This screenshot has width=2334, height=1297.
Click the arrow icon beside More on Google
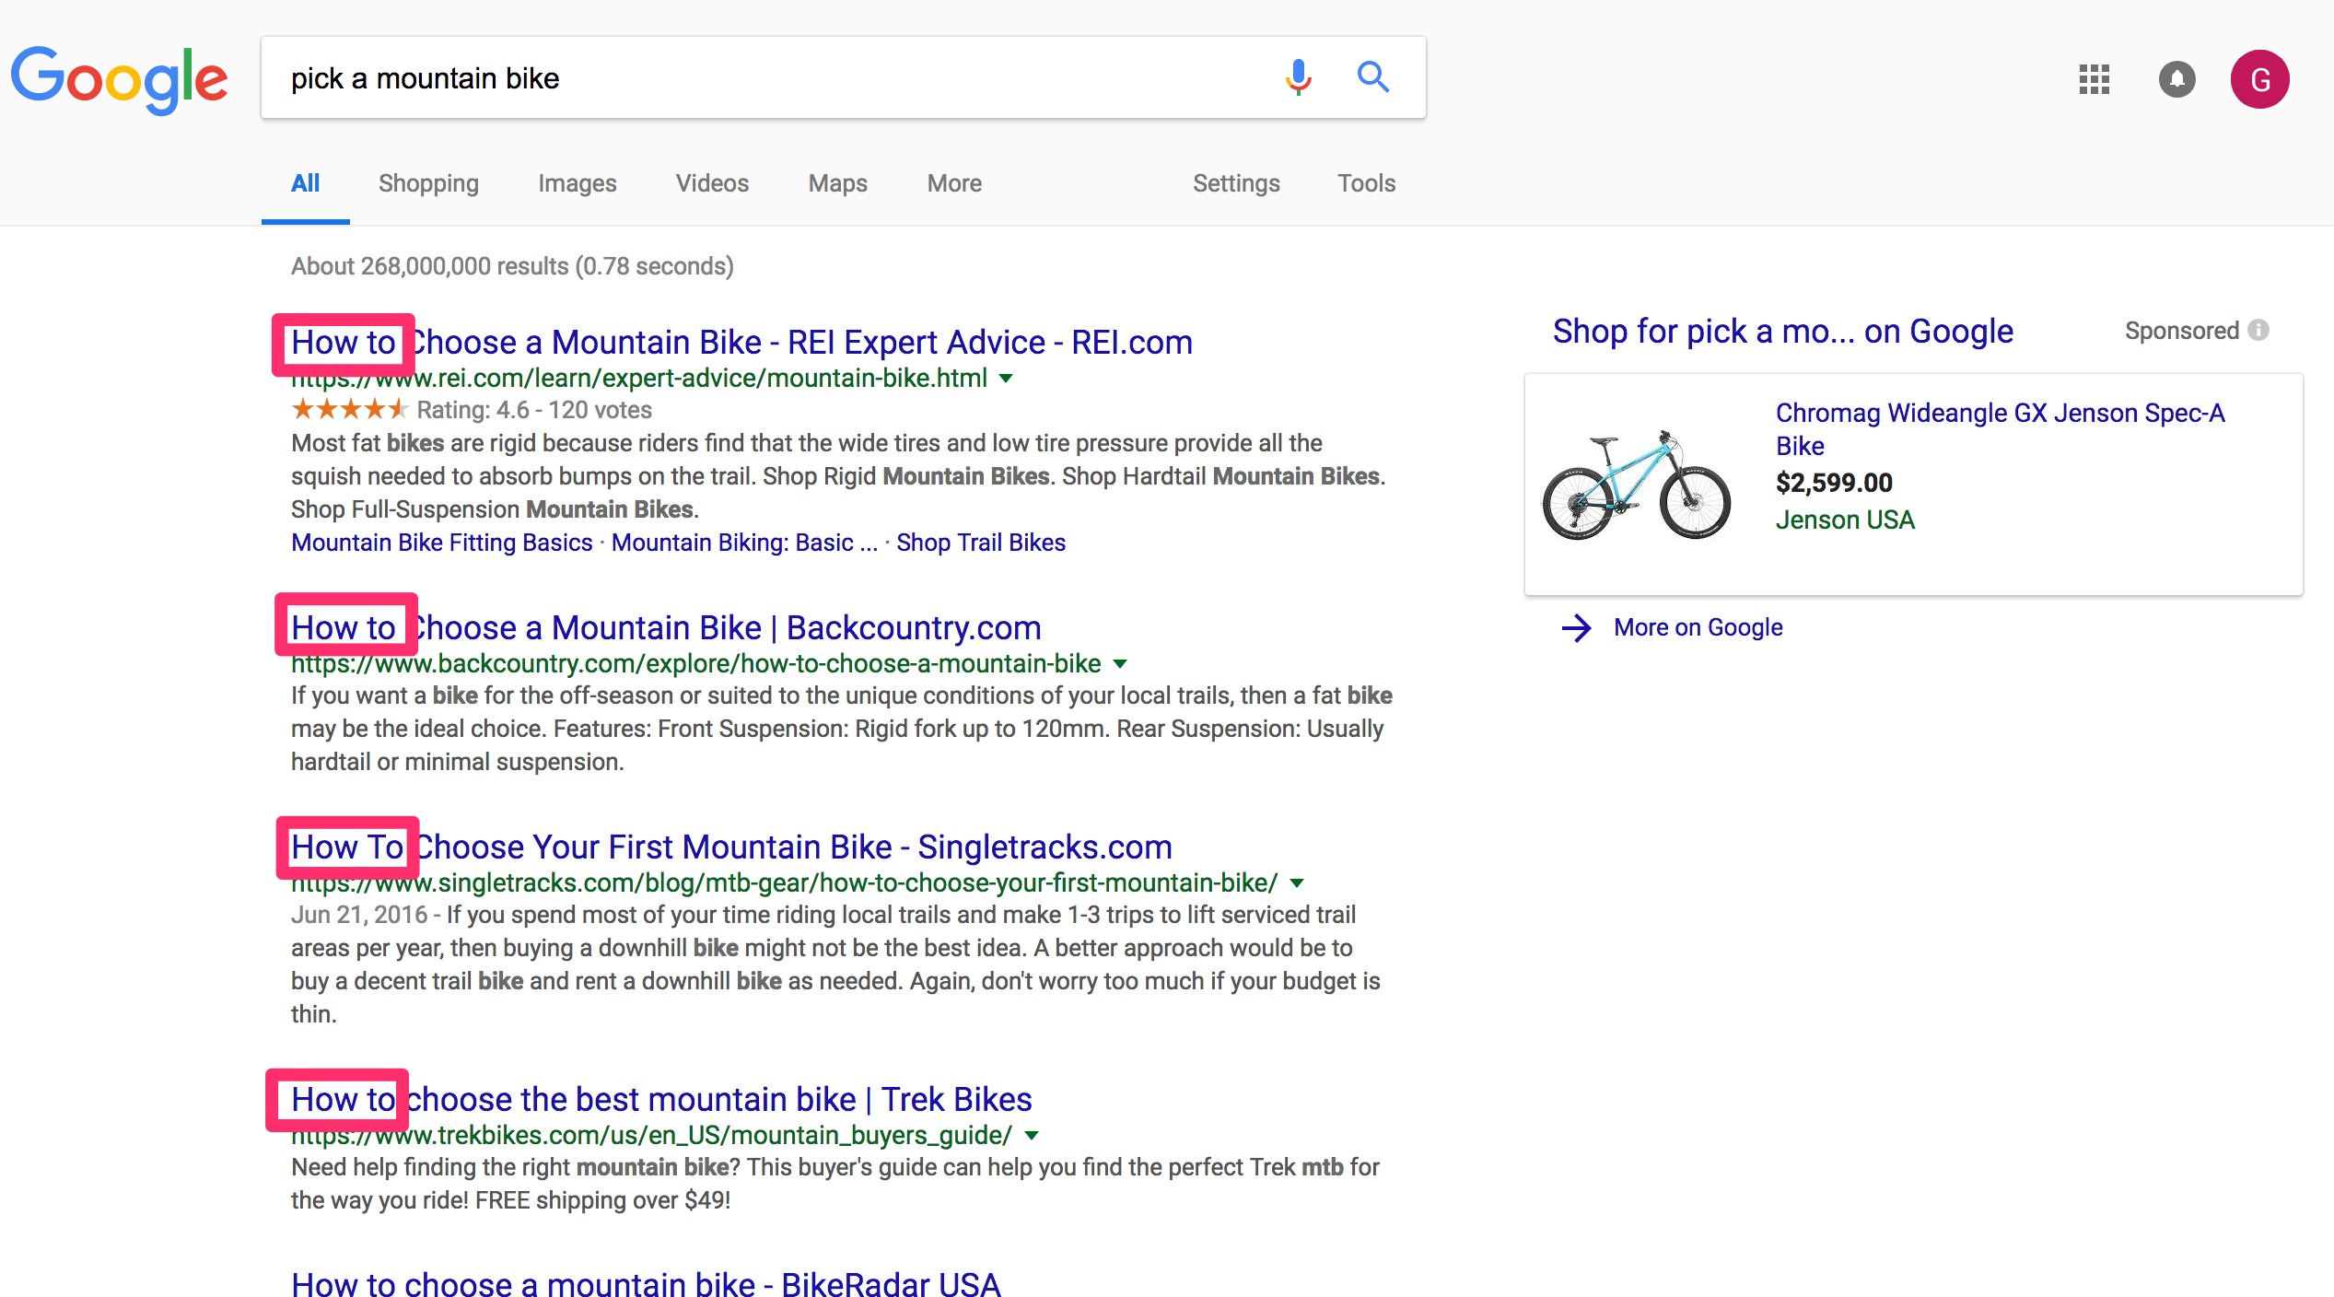1576,628
